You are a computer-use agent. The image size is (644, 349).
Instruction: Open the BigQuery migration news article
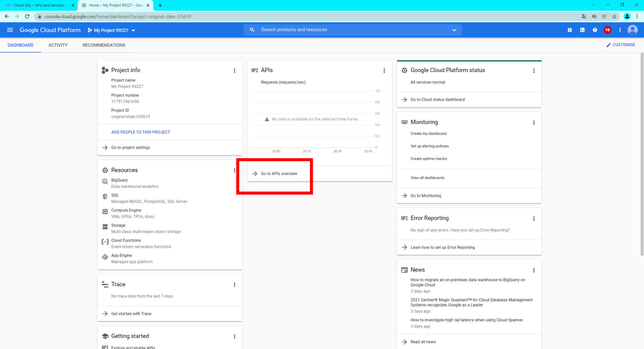pos(468,282)
